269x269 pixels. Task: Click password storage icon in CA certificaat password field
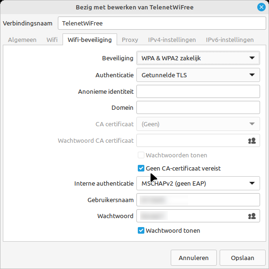(252, 141)
